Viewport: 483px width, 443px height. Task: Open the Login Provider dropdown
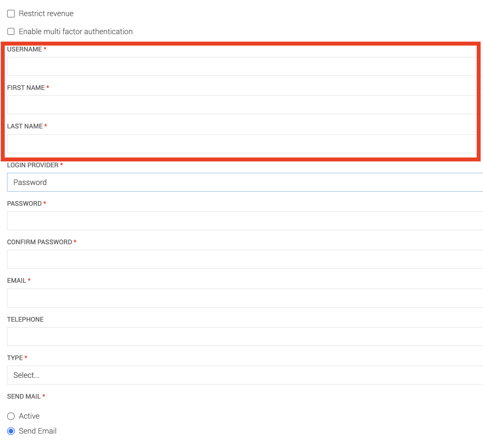(x=245, y=182)
